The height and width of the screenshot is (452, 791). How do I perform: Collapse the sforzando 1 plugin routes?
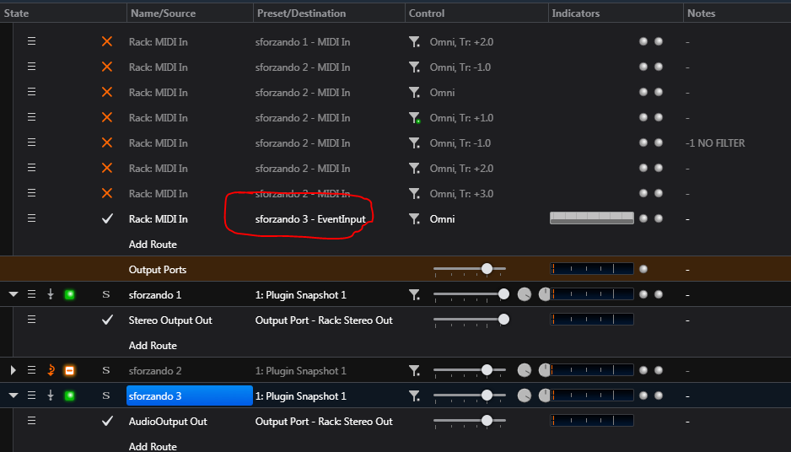point(13,294)
